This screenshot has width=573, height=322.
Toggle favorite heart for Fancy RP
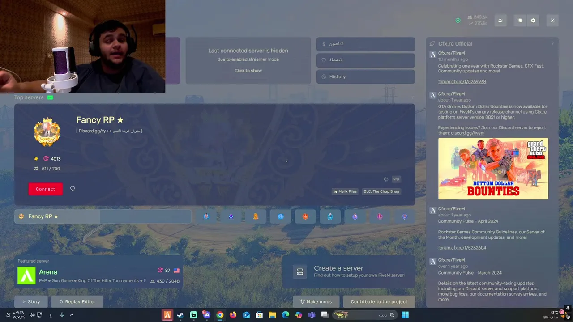pyautogui.click(x=73, y=189)
